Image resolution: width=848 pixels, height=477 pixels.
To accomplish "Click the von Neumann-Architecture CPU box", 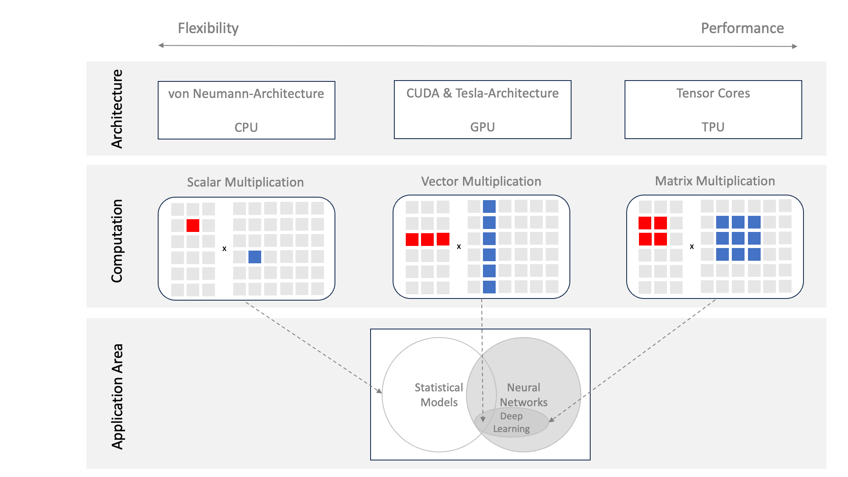I will click(246, 110).
